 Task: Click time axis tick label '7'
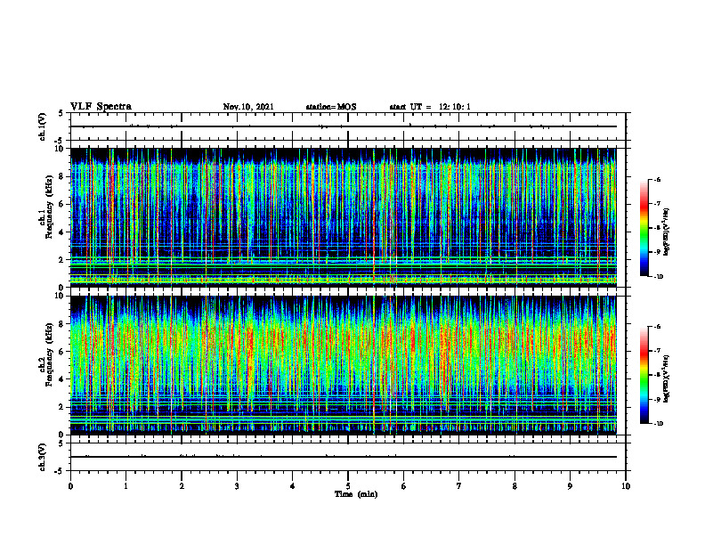459,486
